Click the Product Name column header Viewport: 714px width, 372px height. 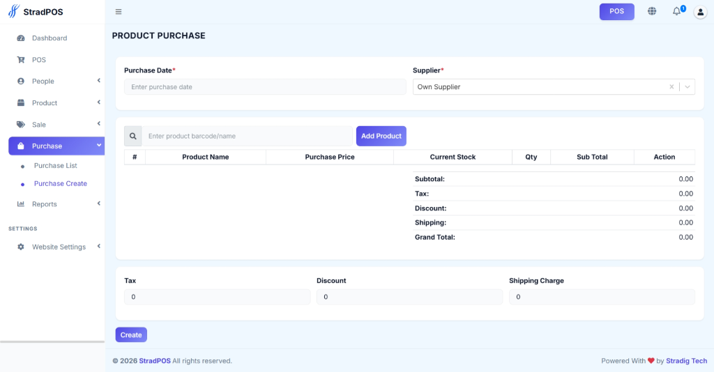[x=206, y=157]
